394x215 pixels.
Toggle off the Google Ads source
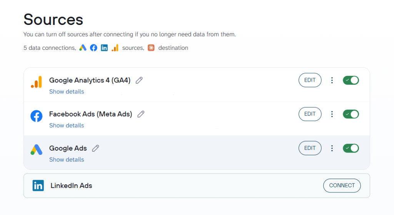(351, 148)
